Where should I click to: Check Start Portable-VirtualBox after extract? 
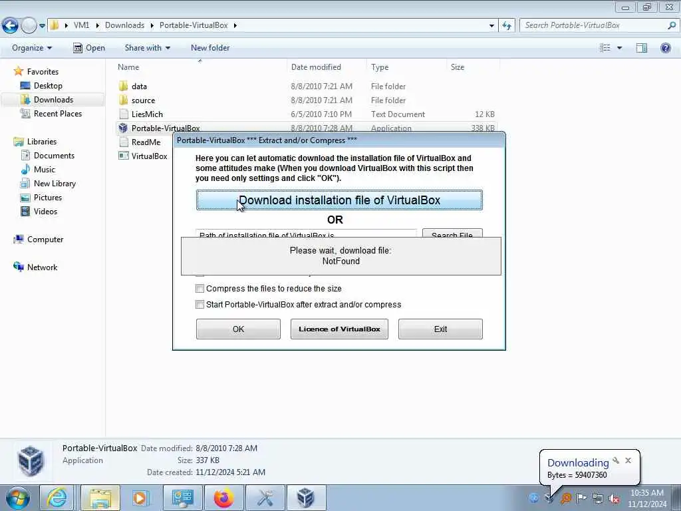[x=200, y=305]
